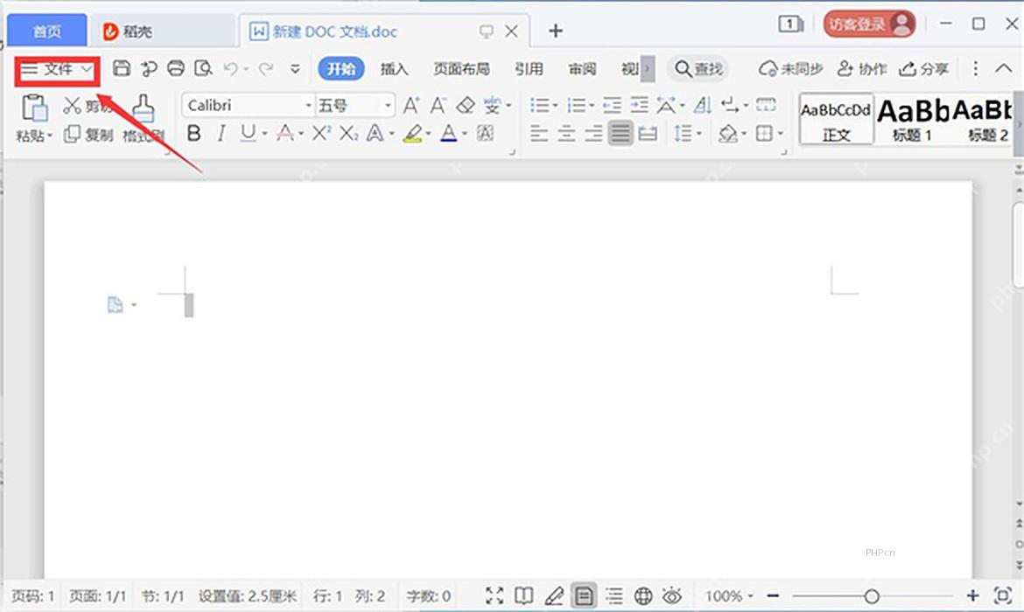The image size is (1024, 612).
Task: Click the numbered list icon
Action: point(576,105)
